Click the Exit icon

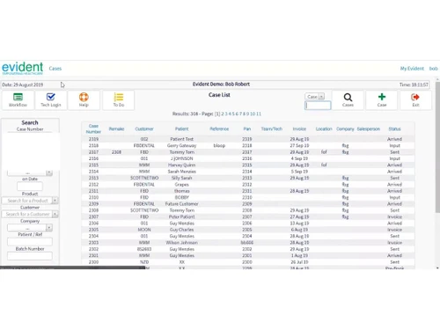(x=415, y=100)
